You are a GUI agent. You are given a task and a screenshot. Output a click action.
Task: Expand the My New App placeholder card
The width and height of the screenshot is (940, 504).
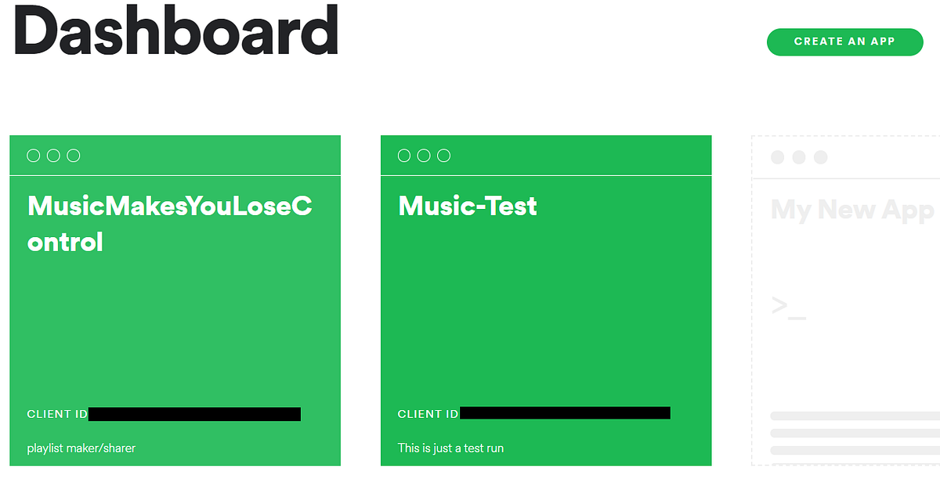tap(854, 313)
